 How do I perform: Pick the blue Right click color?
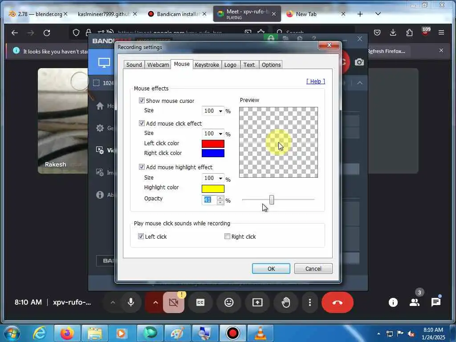[213, 153]
